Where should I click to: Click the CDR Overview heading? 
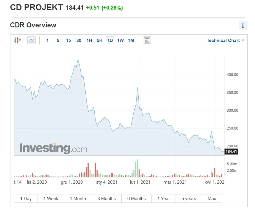(x=33, y=25)
